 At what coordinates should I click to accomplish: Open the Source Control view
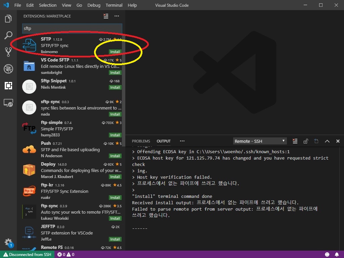coord(8,52)
